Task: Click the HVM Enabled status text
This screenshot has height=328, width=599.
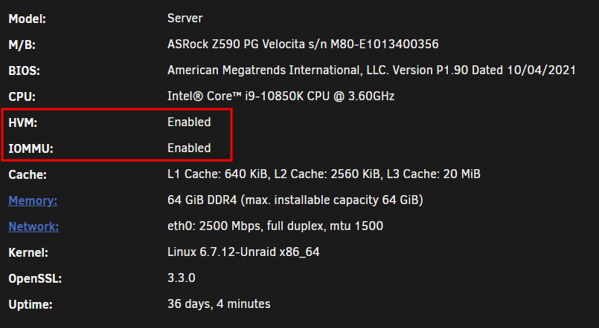Action: [189, 122]
